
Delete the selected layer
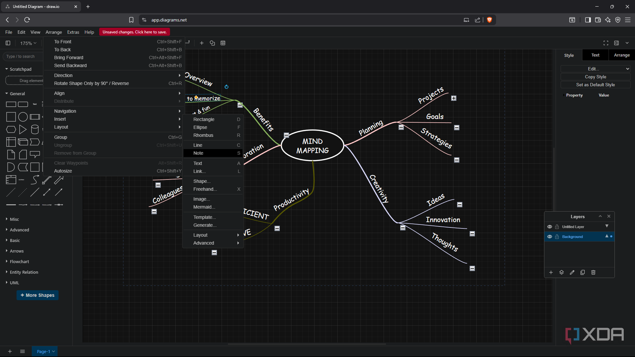(x=593, y=272)
